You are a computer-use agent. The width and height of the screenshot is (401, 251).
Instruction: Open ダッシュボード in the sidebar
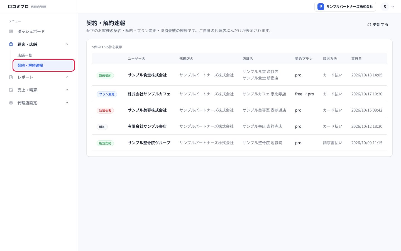pos(39,32)
